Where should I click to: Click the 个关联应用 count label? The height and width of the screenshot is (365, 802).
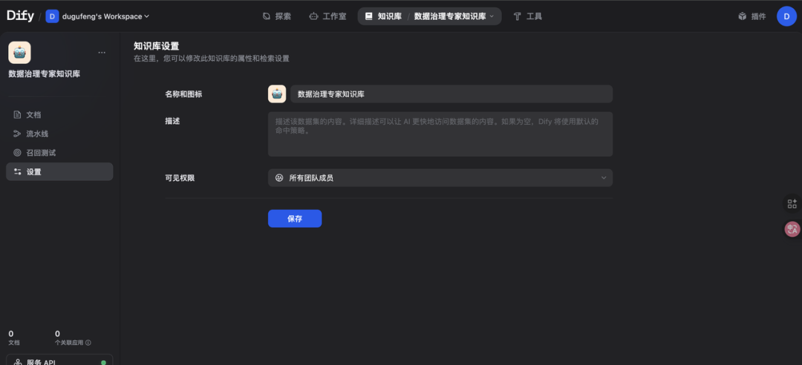[69, 343]
